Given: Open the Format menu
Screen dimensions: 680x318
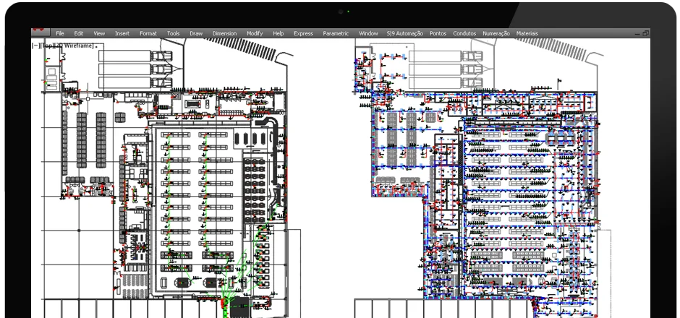Looking at the screenshot, I should point(148,33).
